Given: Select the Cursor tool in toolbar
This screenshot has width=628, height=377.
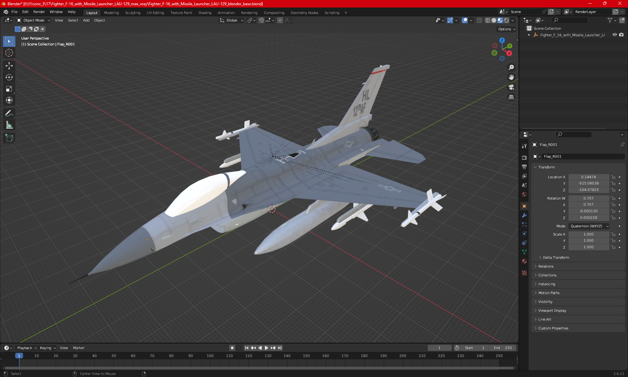Looking at the screenshot, I should tap(9, 53).
